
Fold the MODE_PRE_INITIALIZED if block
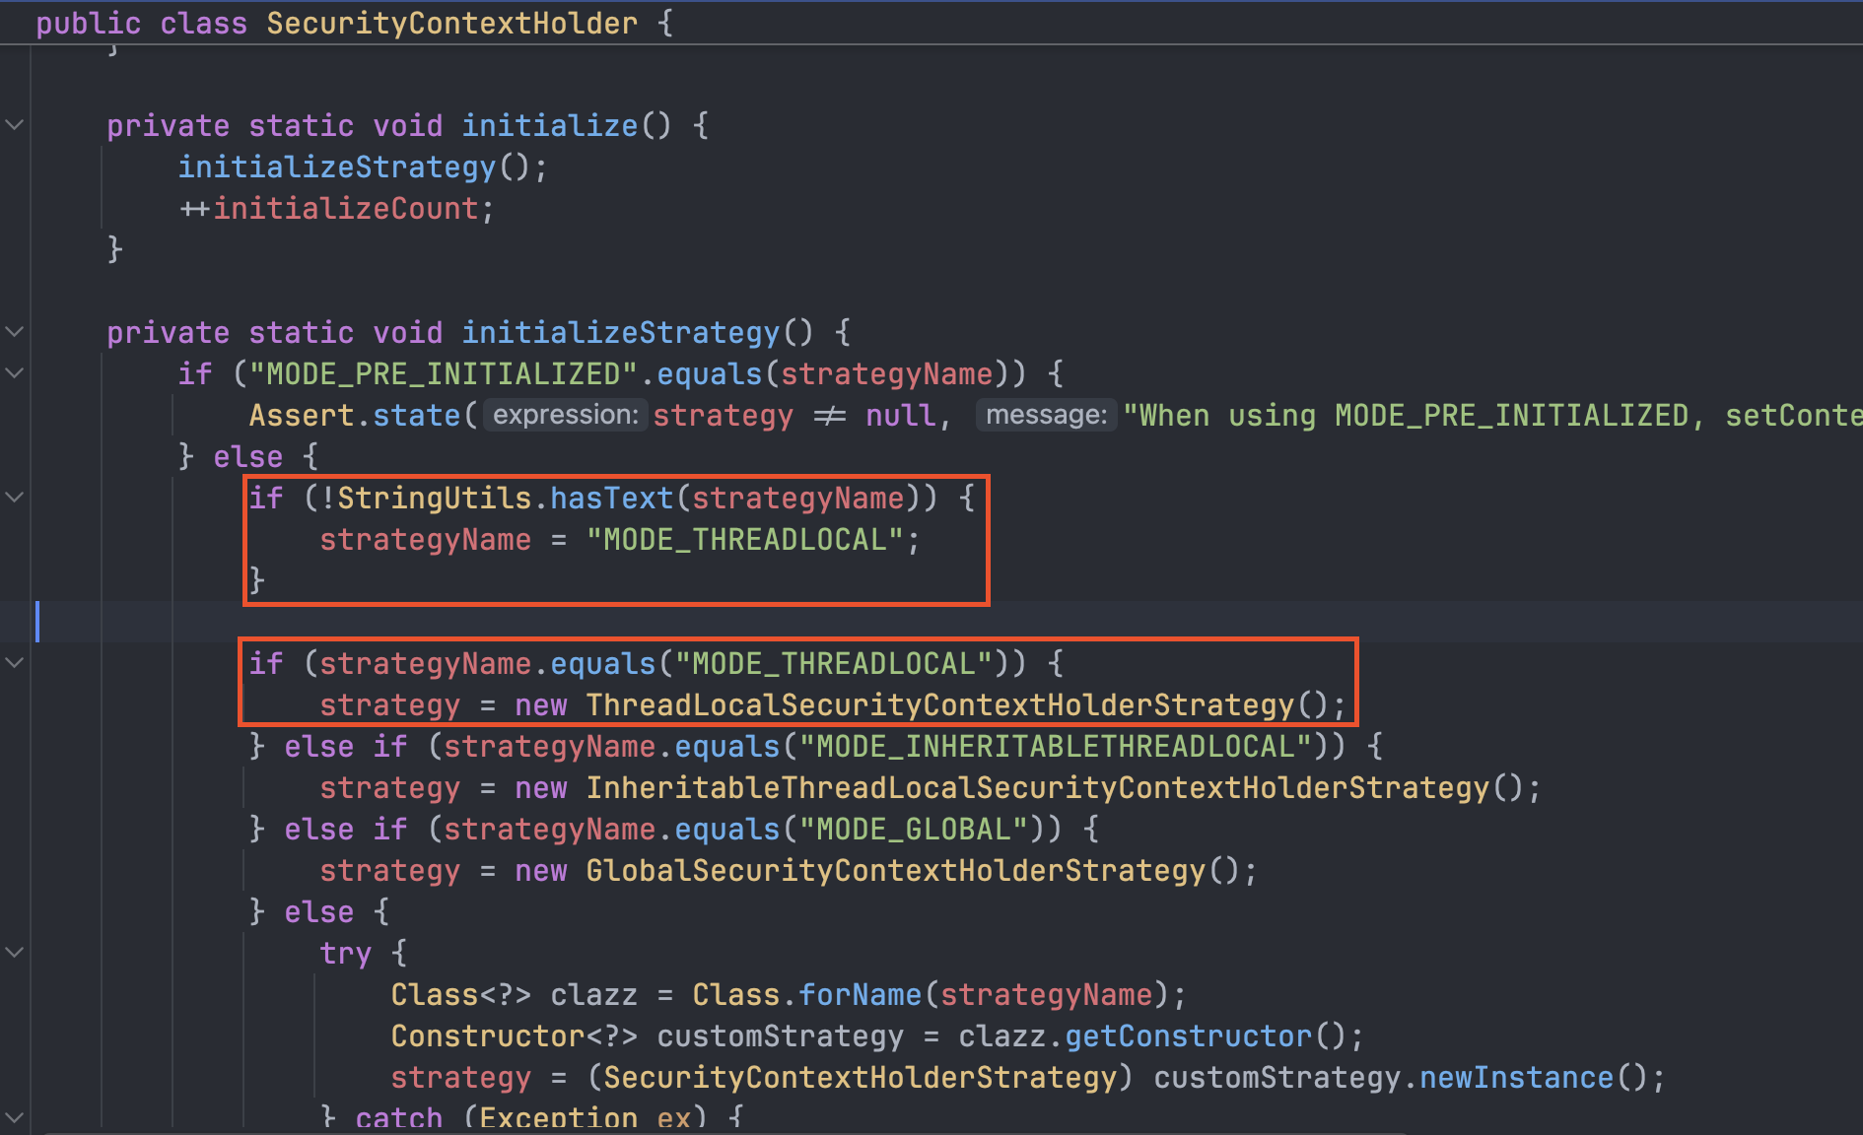pyautogui.click(x=15, y=373)
